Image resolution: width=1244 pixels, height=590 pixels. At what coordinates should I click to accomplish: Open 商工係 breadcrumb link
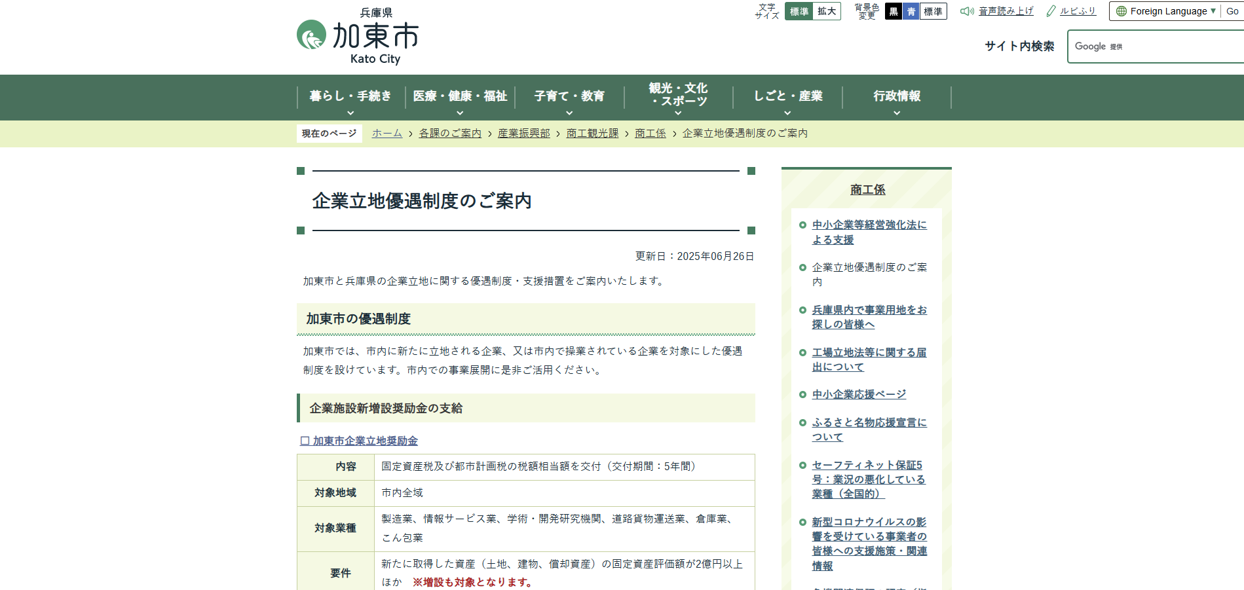click(650, 134)
